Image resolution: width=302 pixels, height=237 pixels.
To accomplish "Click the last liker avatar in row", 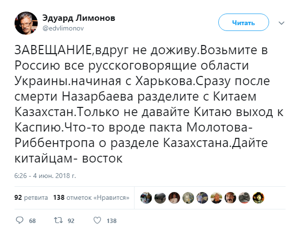I will click(259, 197).
